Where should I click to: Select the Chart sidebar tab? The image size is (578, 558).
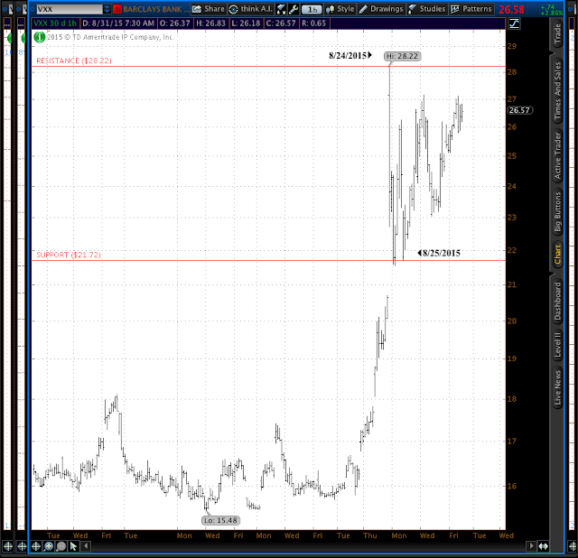pos(557,255)
